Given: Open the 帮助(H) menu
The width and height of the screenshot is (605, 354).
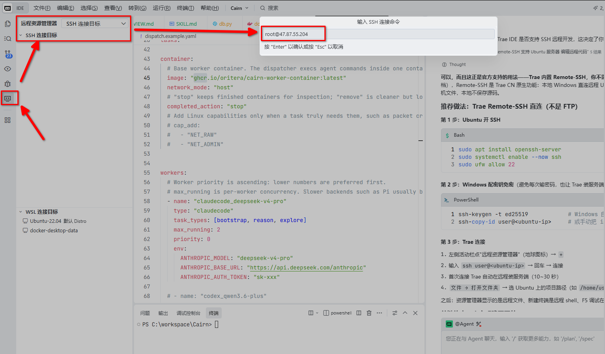Looking at the screenshot, I should point(209,8).
